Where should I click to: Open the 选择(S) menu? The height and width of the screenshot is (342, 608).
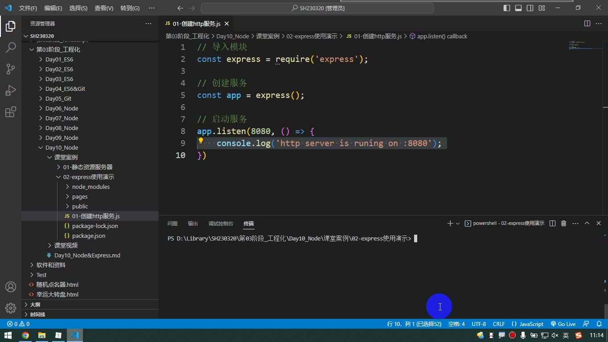click(x=78, y=8)
